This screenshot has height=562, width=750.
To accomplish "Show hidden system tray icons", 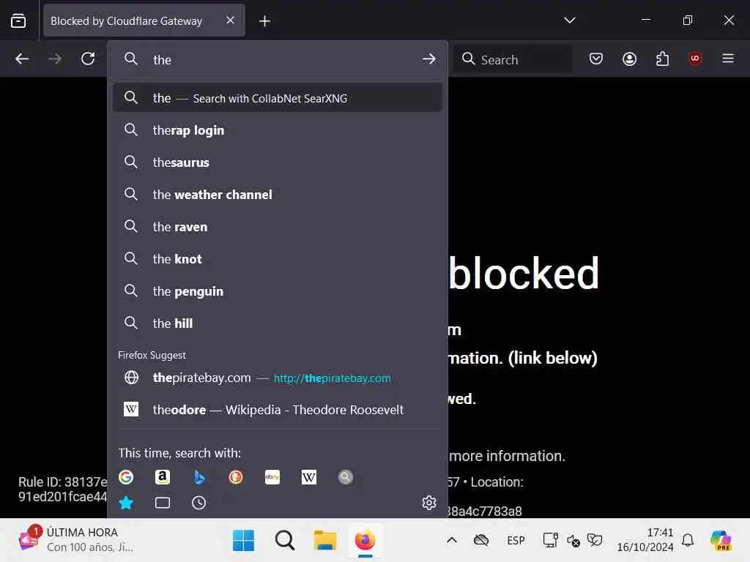I will pyautogui.click(x=451, y=541).
